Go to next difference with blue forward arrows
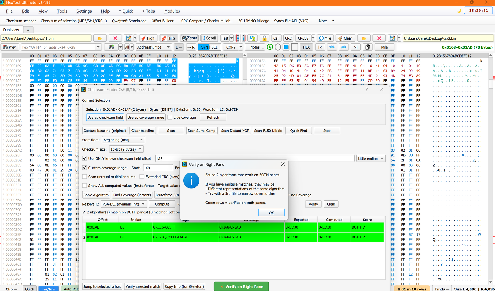495x291 pixels. click(x=344, y=47)
